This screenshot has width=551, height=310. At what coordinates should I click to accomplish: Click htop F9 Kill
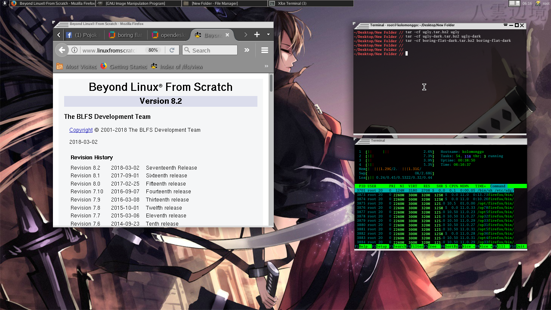[501, 247]
